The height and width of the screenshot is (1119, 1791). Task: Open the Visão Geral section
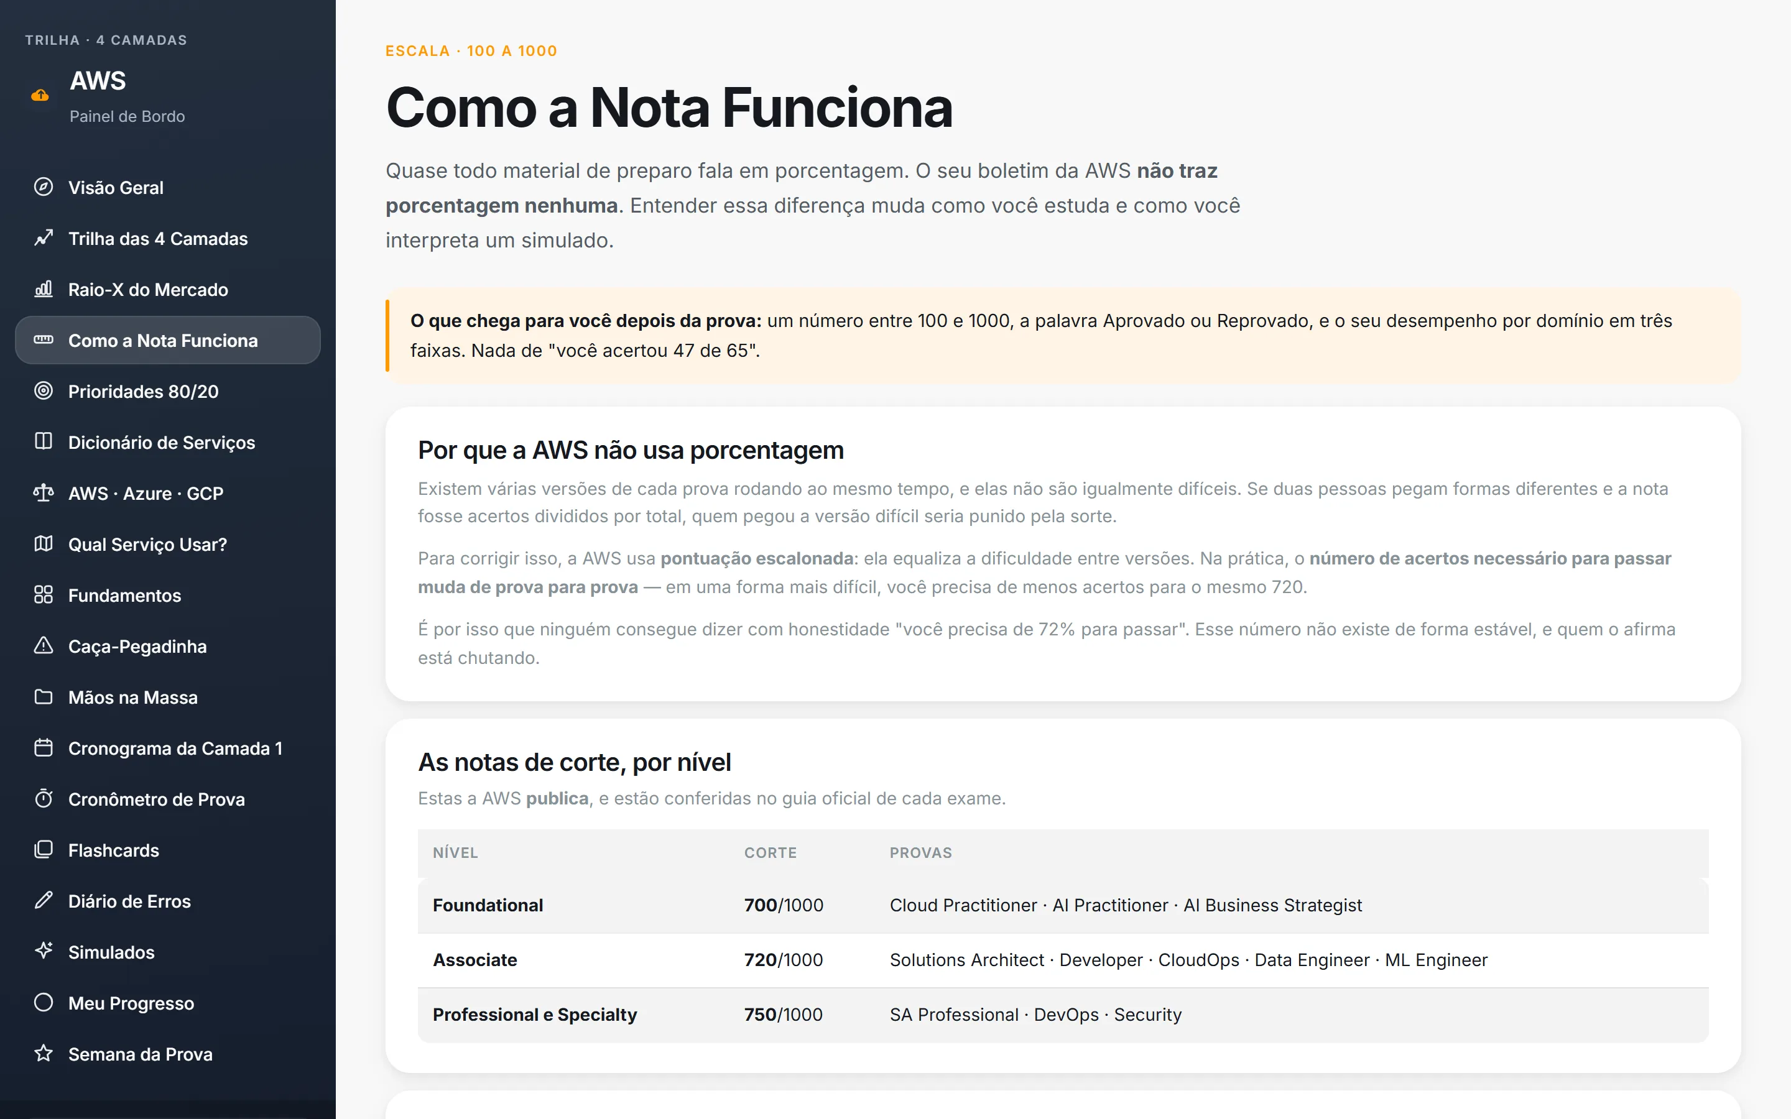click(x=168, y=187)
